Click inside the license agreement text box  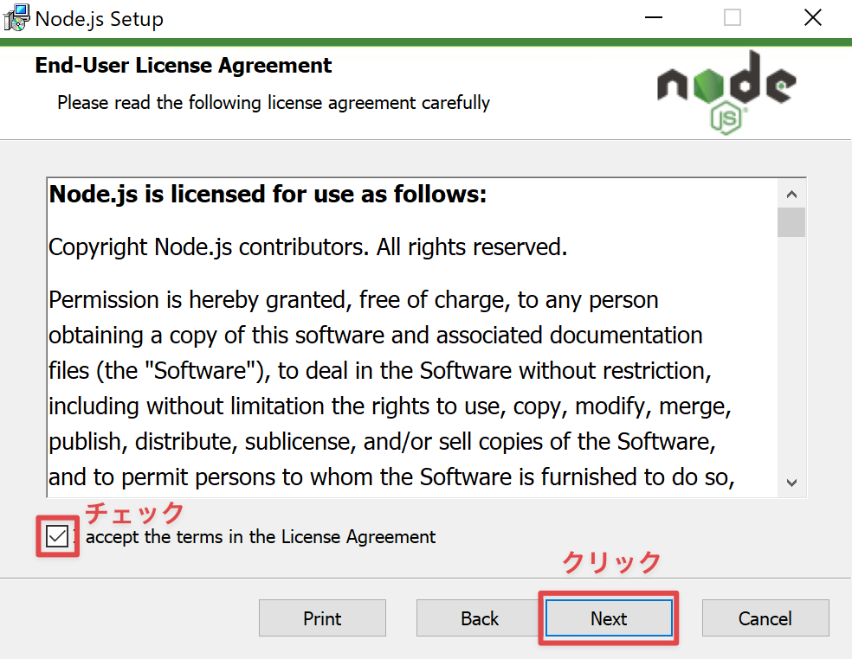pos(412,336)
